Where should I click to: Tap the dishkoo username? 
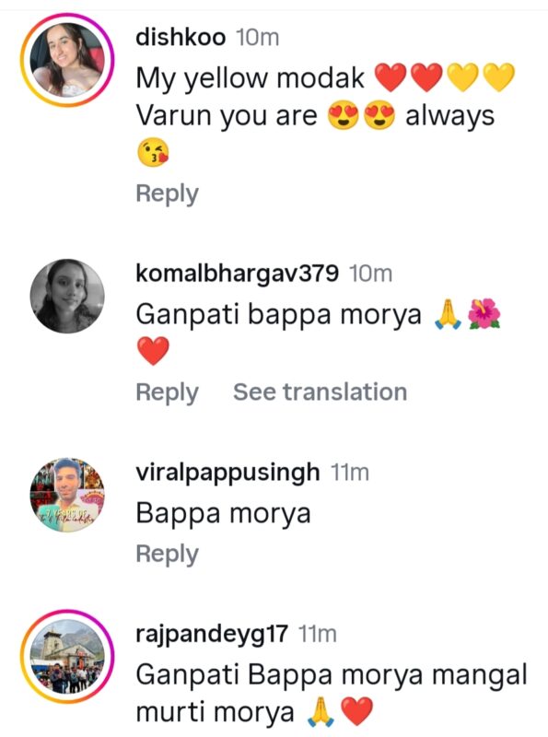pos(181,37)
